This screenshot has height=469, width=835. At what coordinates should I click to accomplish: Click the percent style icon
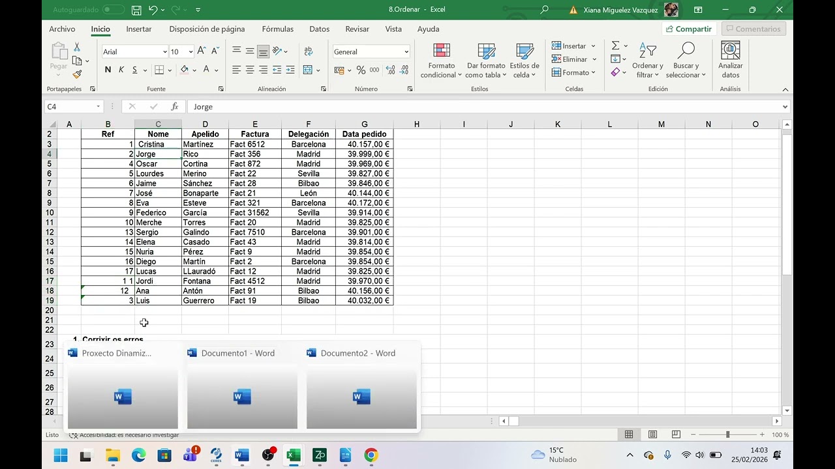click(361, 70)
